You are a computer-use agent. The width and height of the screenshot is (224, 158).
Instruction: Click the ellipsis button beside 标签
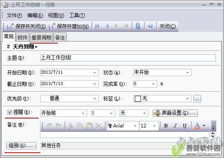click(x=197, y=99)
